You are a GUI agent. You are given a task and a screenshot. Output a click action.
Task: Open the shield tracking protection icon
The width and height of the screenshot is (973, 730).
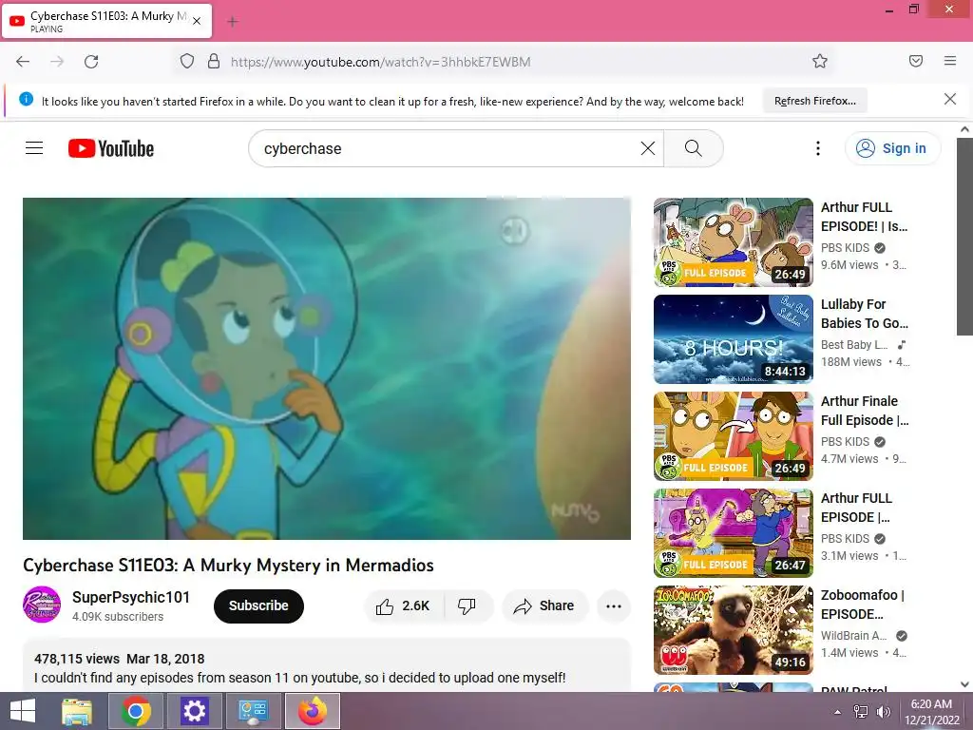tap(187, 62)
